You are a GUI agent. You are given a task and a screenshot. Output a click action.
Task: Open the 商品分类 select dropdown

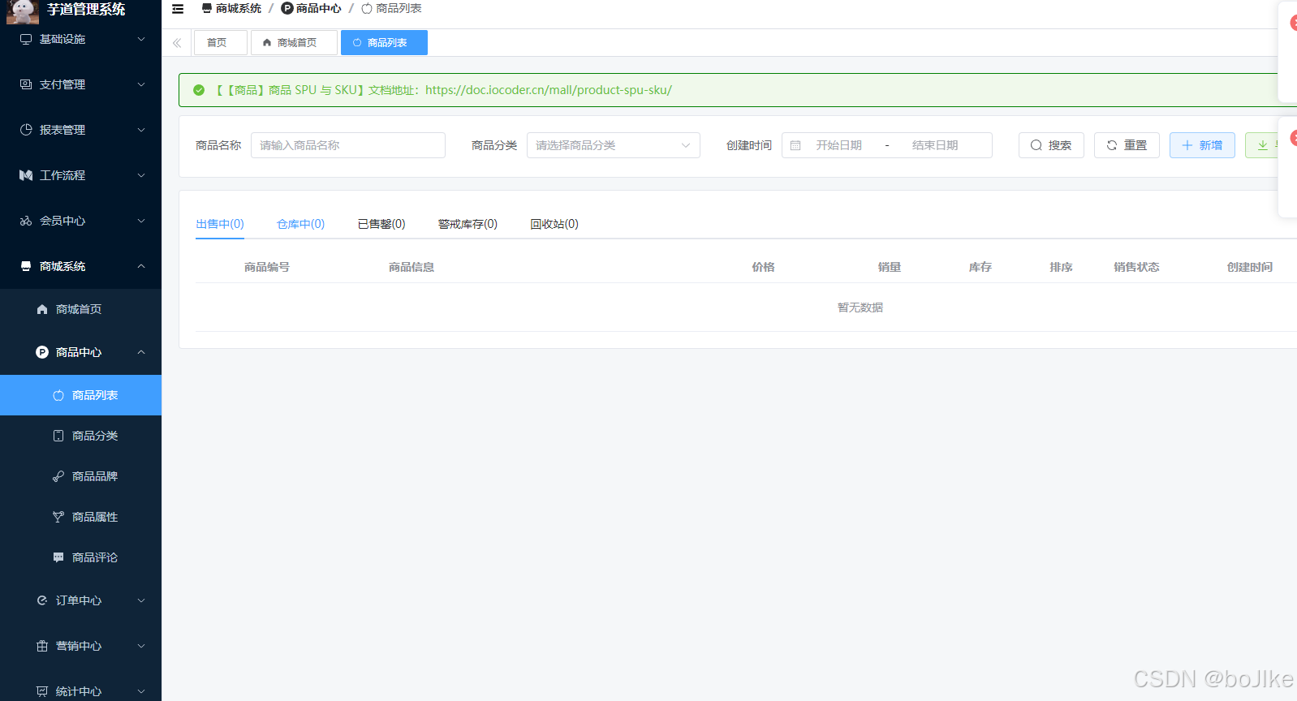[x=613, y=145]
